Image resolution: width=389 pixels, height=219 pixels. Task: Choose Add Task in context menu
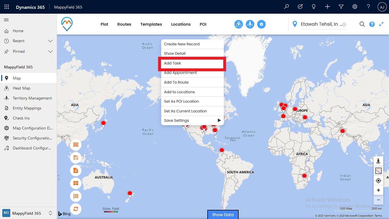coord(193,63)
